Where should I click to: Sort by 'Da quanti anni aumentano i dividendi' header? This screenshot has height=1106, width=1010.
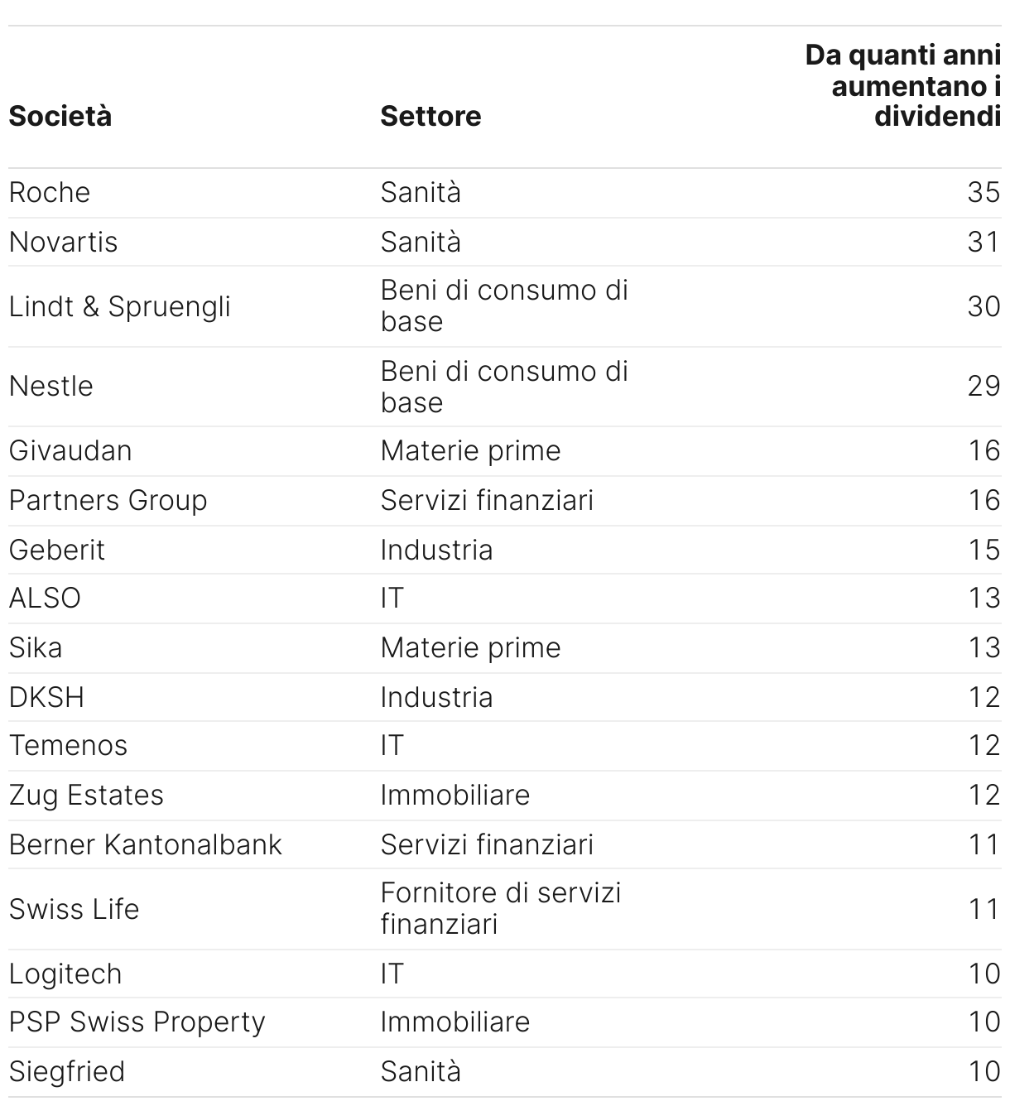click(x=902, y=86)
